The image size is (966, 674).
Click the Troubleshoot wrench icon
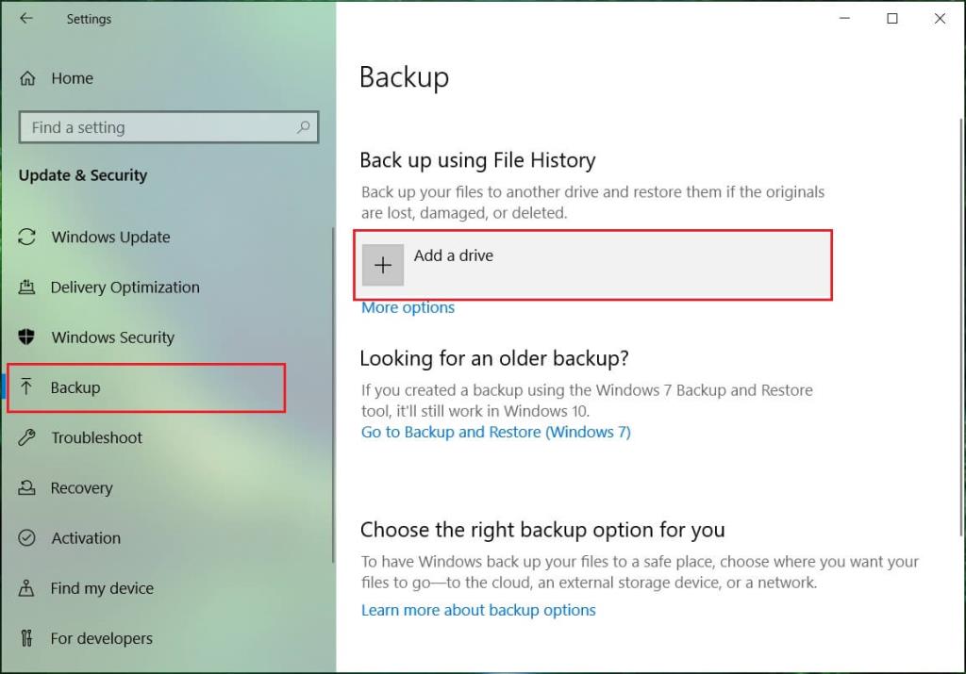point(27,437)
